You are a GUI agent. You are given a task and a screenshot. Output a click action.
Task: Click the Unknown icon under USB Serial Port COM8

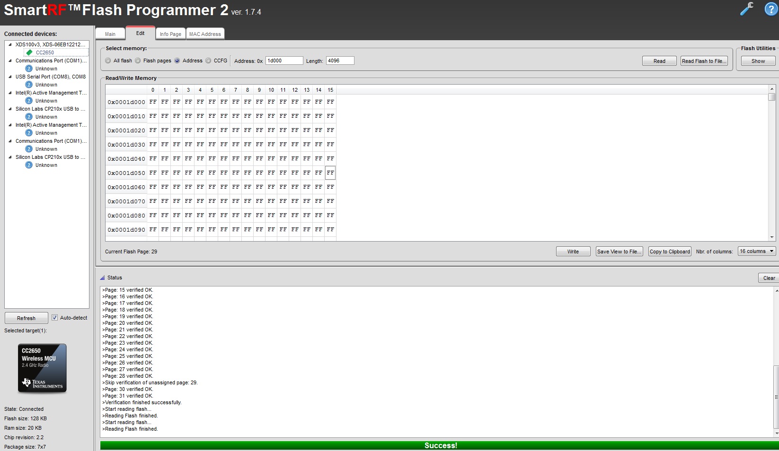click(29, 85)
